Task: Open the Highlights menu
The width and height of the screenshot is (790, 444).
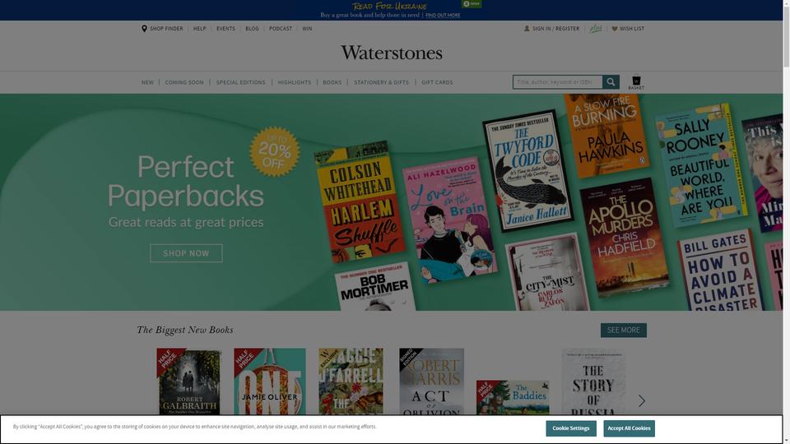Action: tap(295, 82)
